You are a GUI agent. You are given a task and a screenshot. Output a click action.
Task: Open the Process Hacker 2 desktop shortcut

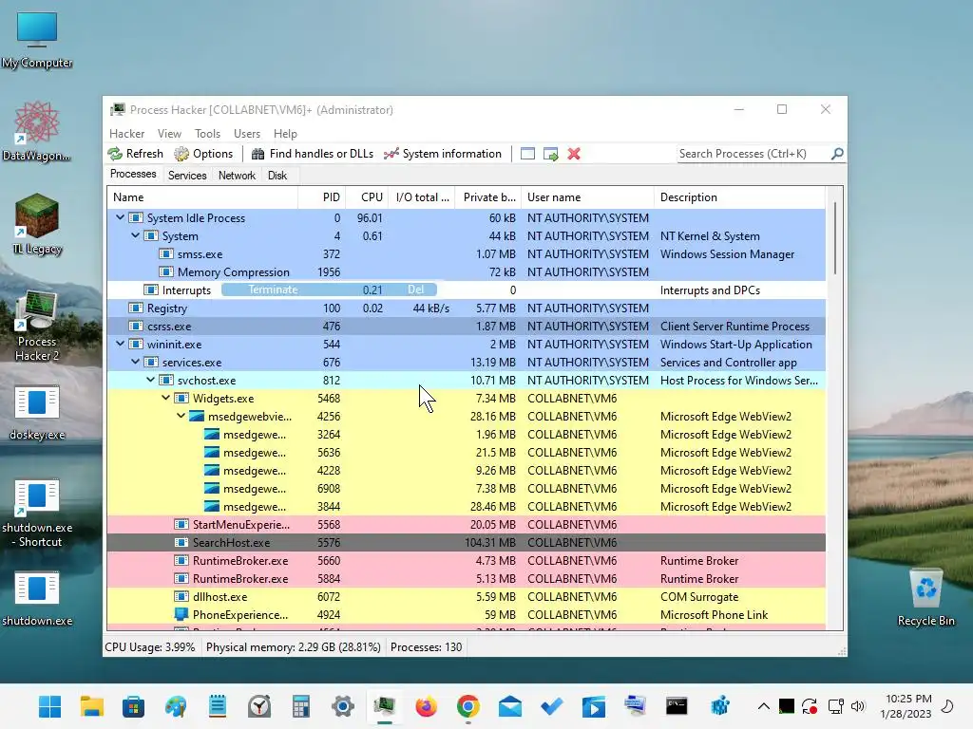tap(37, 326)
